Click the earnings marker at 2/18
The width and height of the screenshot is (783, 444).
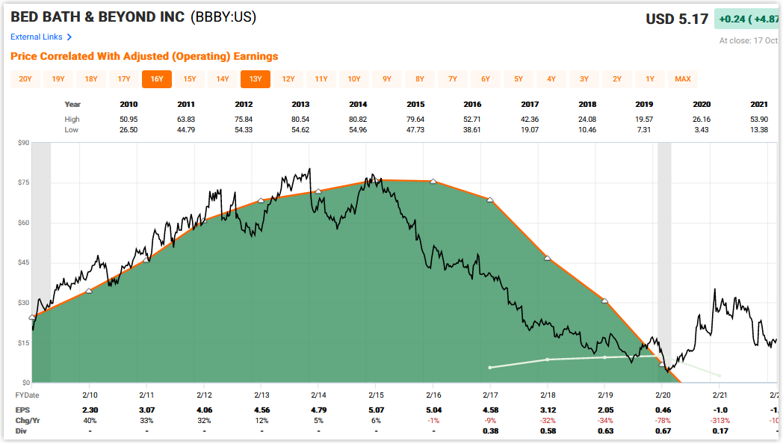(548, 258)
